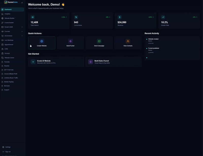
Task: Open Analytics from the sidebar
Action: tap(7, 14)
